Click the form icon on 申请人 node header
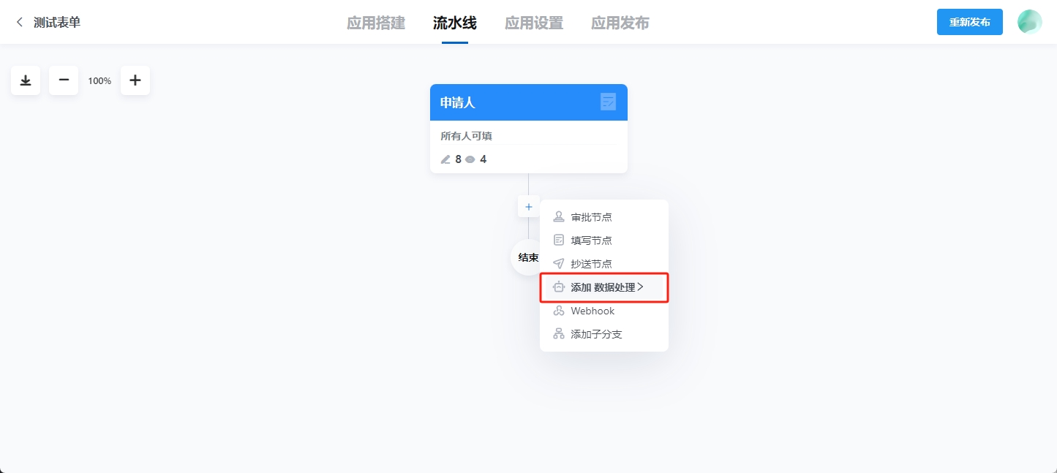This screenshot has width=1057, height=473. [x=609, y=102]
